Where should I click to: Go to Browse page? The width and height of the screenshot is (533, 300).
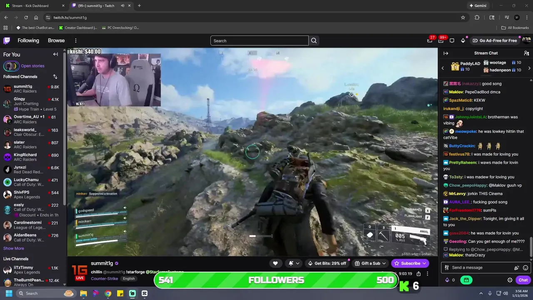point(56,40)
